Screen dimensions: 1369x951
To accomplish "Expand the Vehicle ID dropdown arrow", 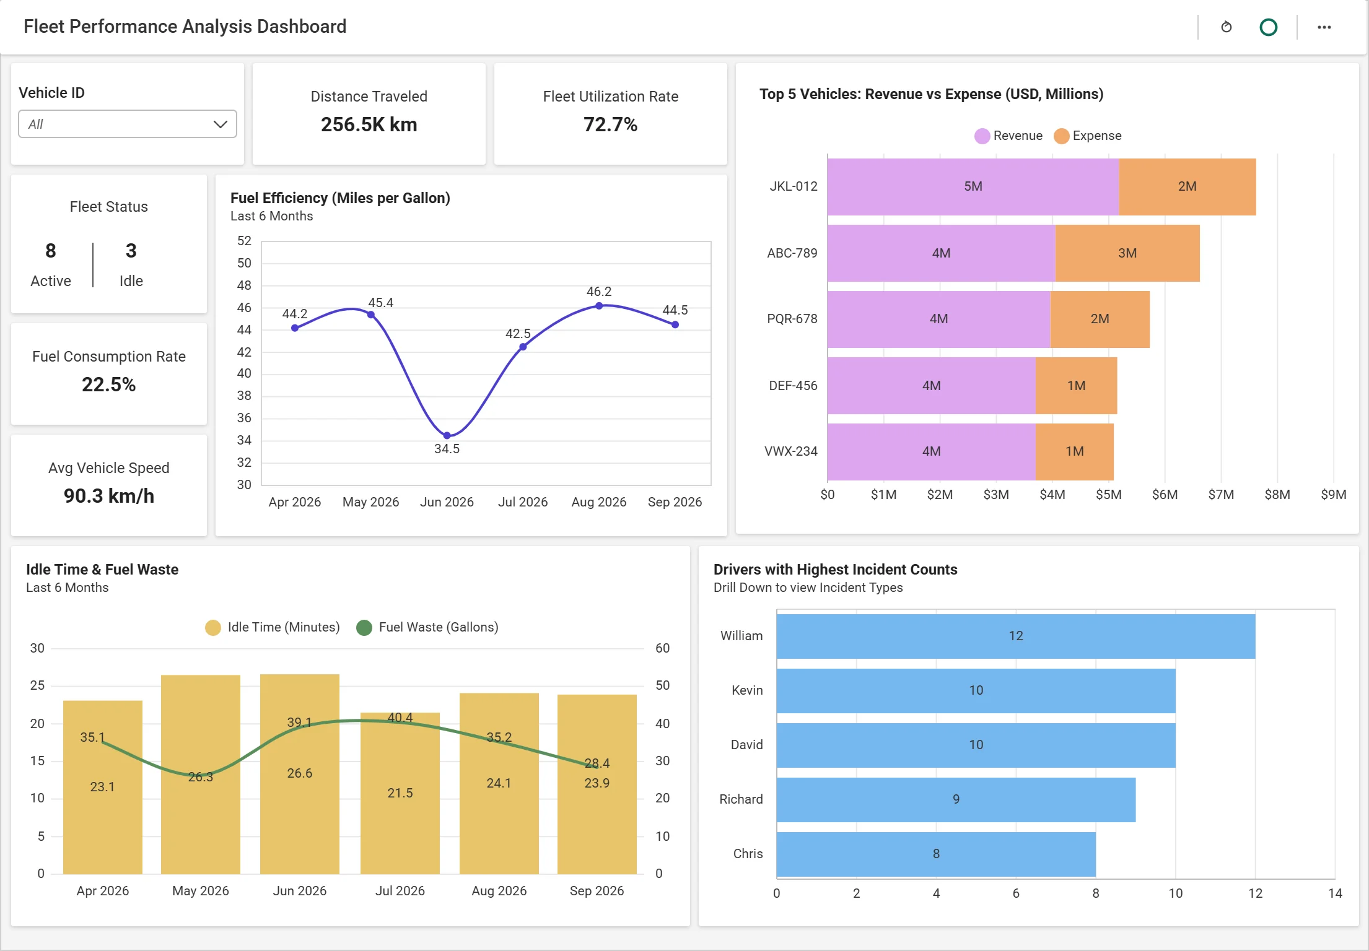I will pyautogui.click(x=220, y=124).
